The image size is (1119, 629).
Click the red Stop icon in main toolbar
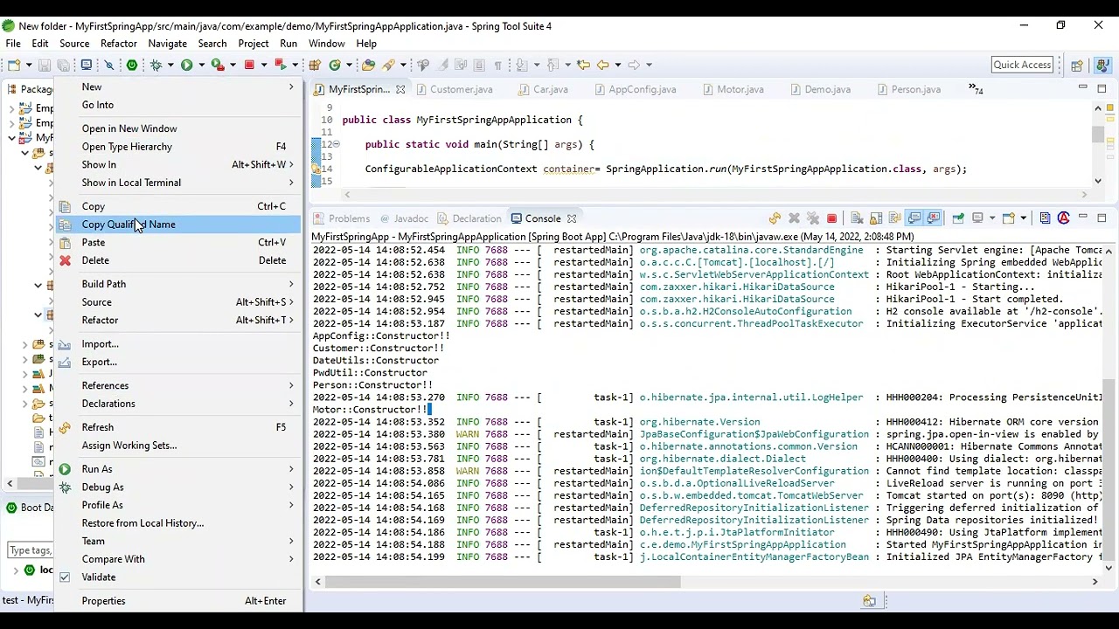coord(250,65)
